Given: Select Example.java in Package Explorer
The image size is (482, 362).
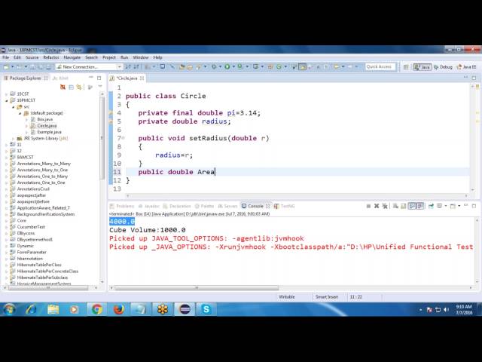Looking at the screenshot, I should 49,132.
